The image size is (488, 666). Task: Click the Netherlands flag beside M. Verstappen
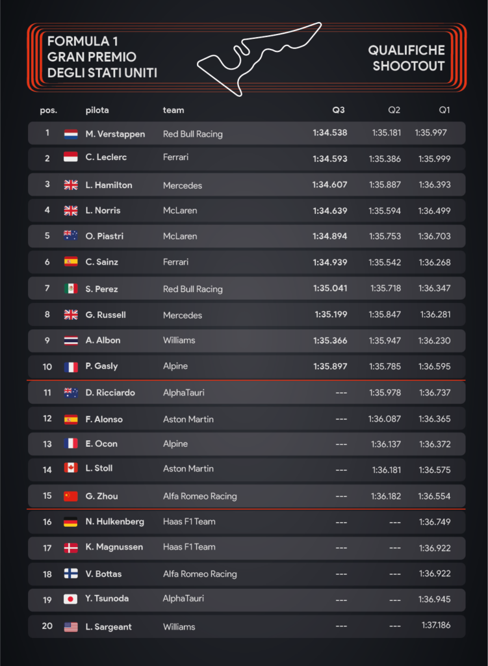(71, 134)
